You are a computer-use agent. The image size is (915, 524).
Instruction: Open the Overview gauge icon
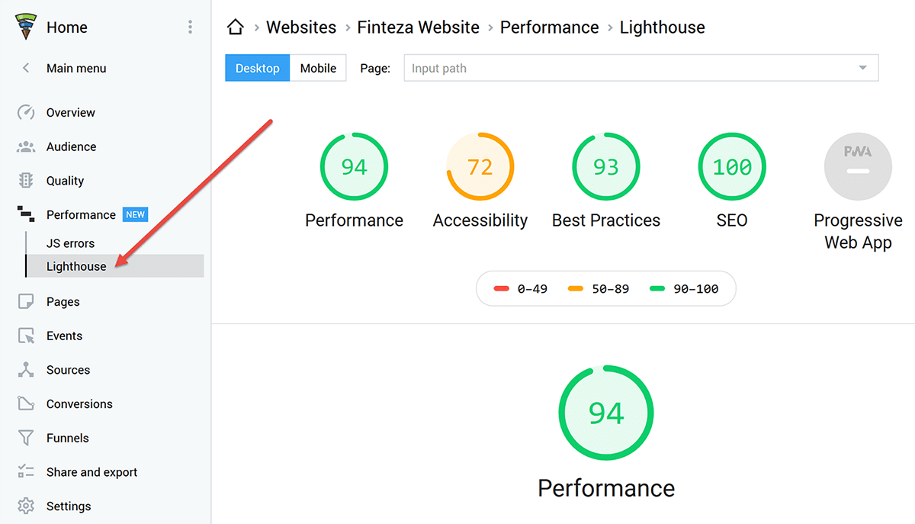click(x=26, y=112)
